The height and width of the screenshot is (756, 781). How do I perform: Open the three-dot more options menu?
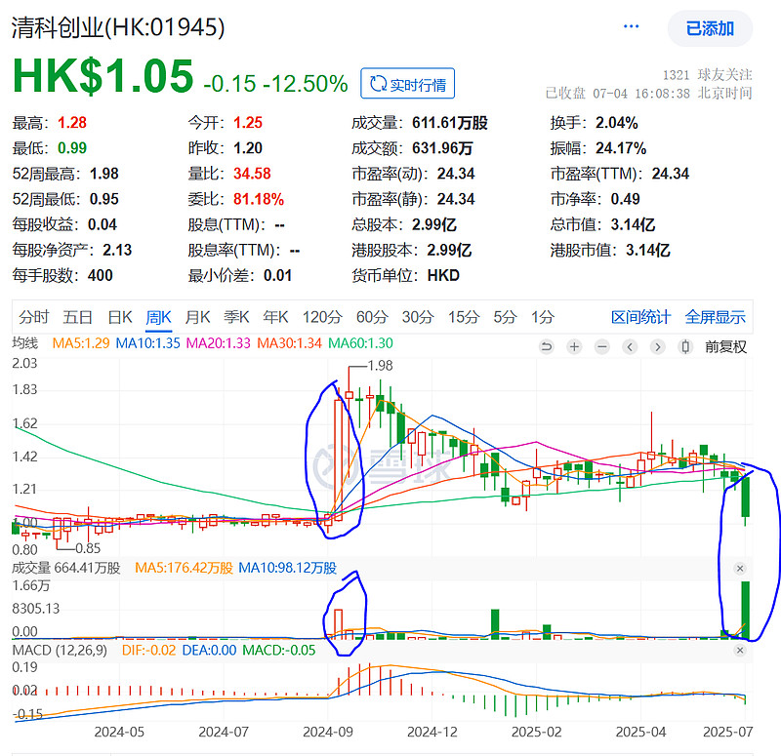point(631,26)
